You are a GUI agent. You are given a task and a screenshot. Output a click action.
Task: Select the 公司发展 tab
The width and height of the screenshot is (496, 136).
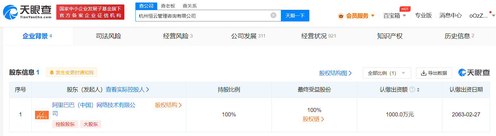click(248, 36)
